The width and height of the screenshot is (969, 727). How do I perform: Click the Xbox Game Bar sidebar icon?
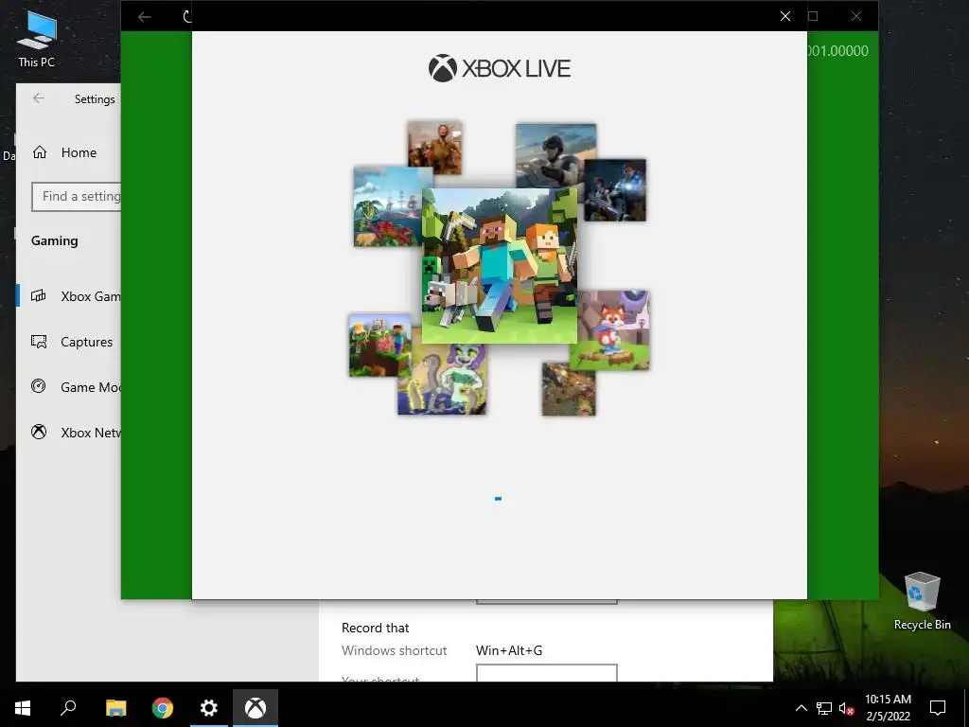click(x=38, y=295)
